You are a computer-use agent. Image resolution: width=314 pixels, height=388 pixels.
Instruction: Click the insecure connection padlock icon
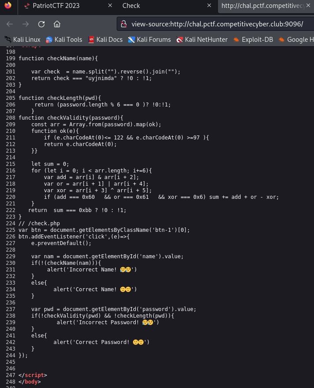pyautogui.click(x=124, y=24)
